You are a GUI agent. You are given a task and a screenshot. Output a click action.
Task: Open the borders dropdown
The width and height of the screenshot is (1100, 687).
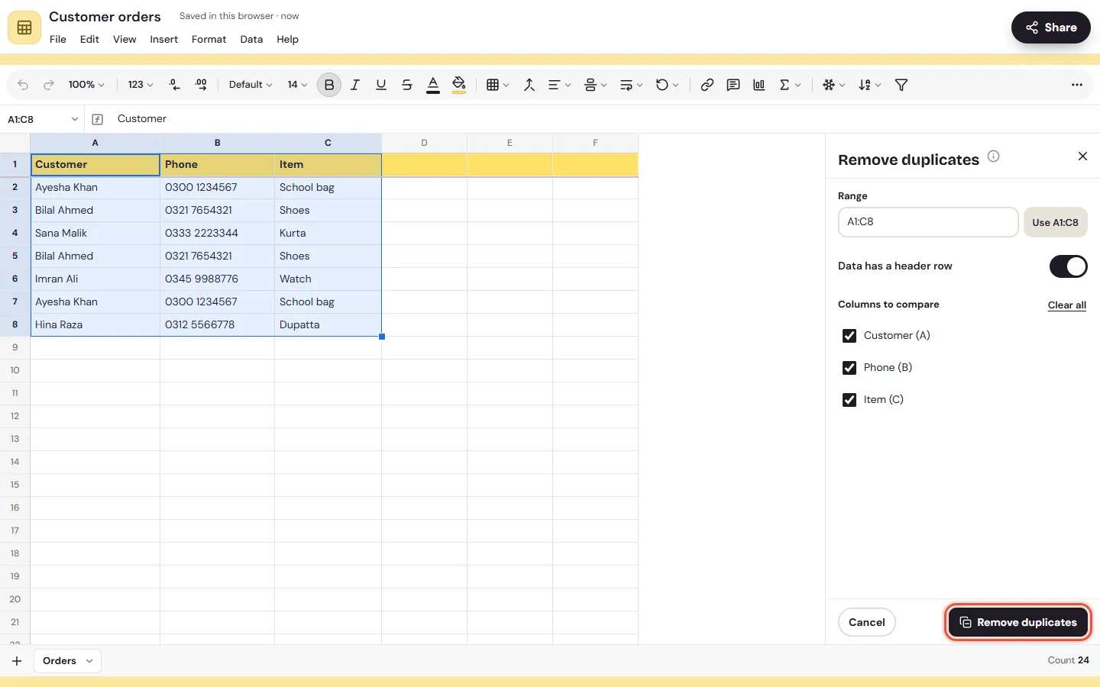click(x=497, y=85)
